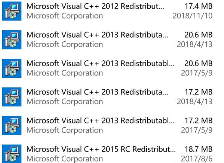Viewport: 224px width, 163px height.
Task: Click Microsoft Corporation under the 2012 entry
Action: click(65, 16)
